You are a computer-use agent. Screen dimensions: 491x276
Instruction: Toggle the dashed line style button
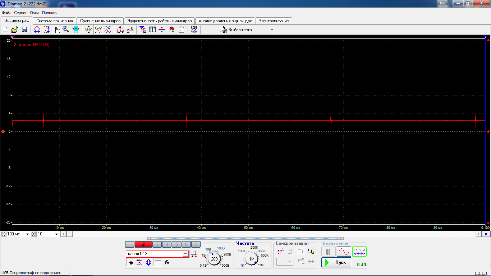158,263
